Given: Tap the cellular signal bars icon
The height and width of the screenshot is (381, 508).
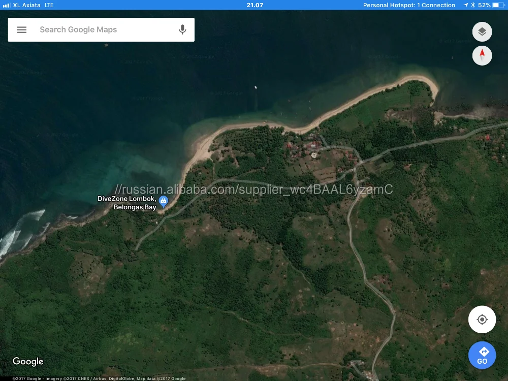Looking at the screenshot, I should [x=6, y=5].
